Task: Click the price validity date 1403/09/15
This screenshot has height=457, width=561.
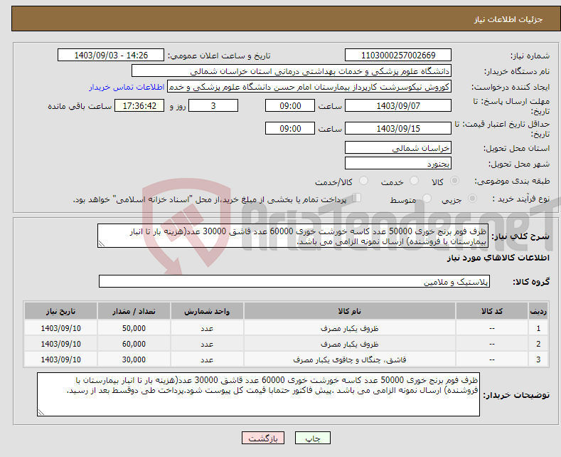Action: (x=398, y=128)
